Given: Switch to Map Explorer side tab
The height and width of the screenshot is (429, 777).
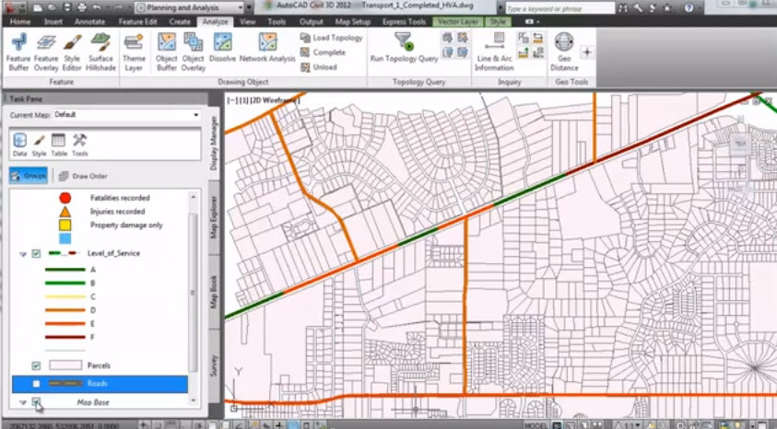Looking at the screenshot, I should tap(214, 217).
